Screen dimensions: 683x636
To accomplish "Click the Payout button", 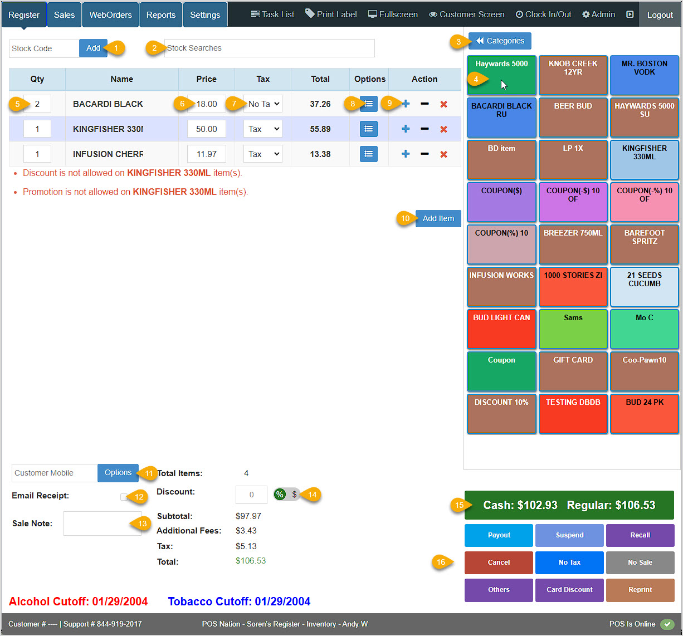I will 499,535.
